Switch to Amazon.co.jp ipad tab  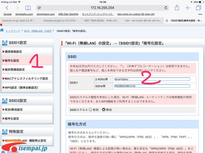[20, 20]
